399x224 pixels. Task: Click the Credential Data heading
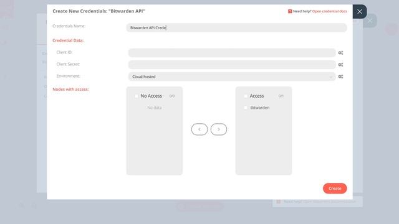tap(68, 40)
